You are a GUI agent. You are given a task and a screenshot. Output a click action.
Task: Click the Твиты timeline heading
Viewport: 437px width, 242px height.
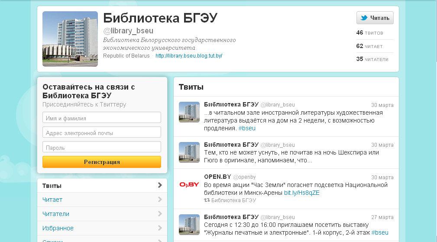(x=191, y=87)
